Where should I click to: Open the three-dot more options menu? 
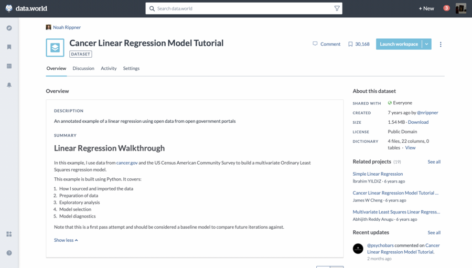[441, 45]
